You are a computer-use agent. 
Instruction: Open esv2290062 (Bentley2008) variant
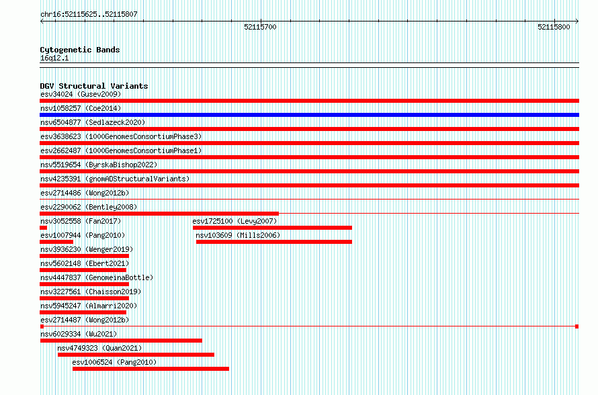pyautogui.click(x=89, y=207)
